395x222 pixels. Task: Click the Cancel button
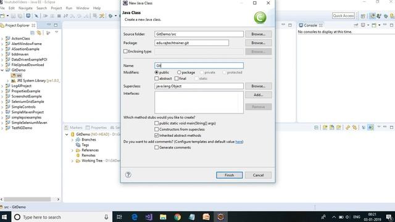(258, 175)
